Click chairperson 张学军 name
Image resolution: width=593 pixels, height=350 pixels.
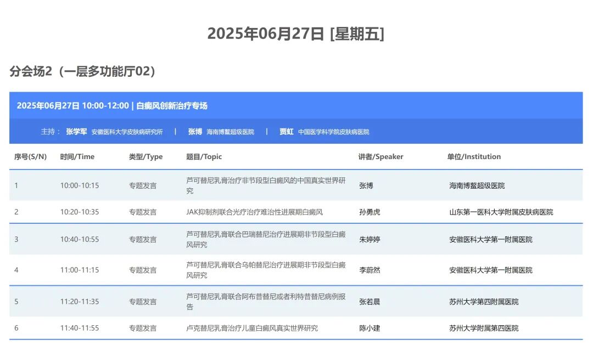76,132
